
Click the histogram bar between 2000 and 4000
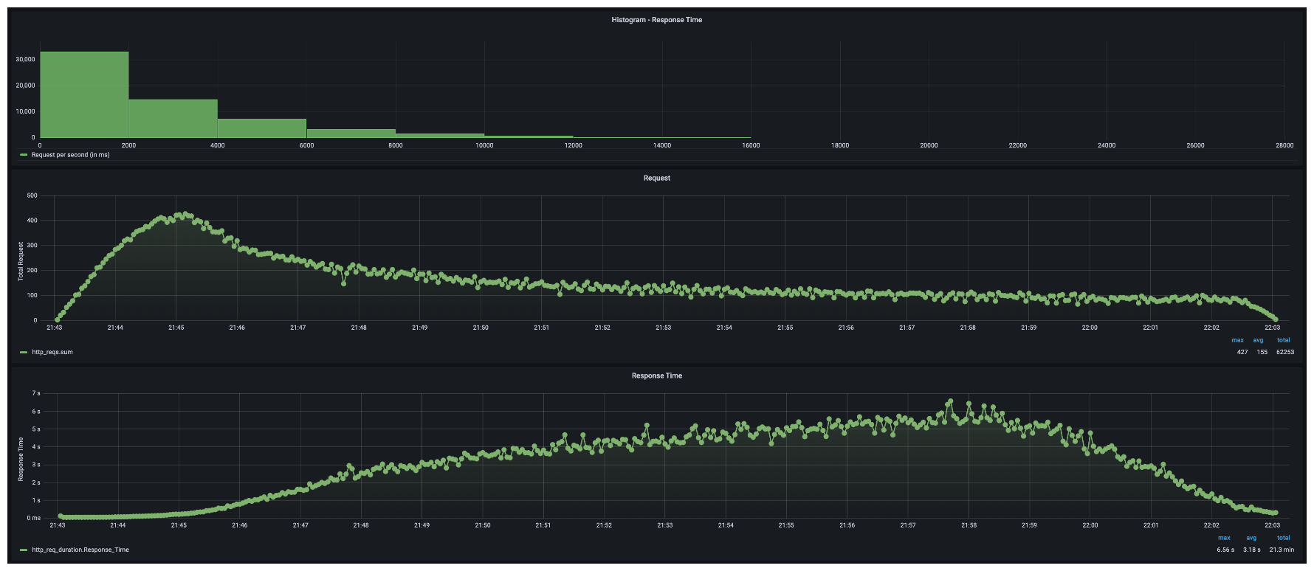[173, 119]
